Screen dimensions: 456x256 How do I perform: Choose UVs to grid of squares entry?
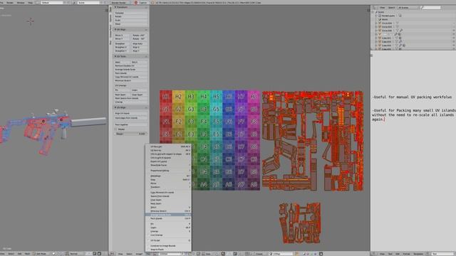[x=168, y=158]
